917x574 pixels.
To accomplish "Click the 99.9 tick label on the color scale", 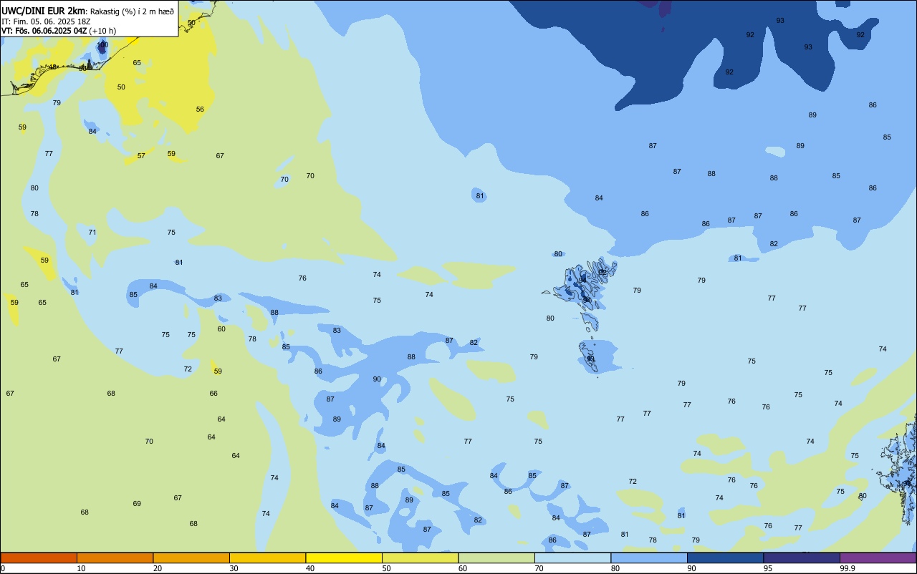I will tap(848, 568).
